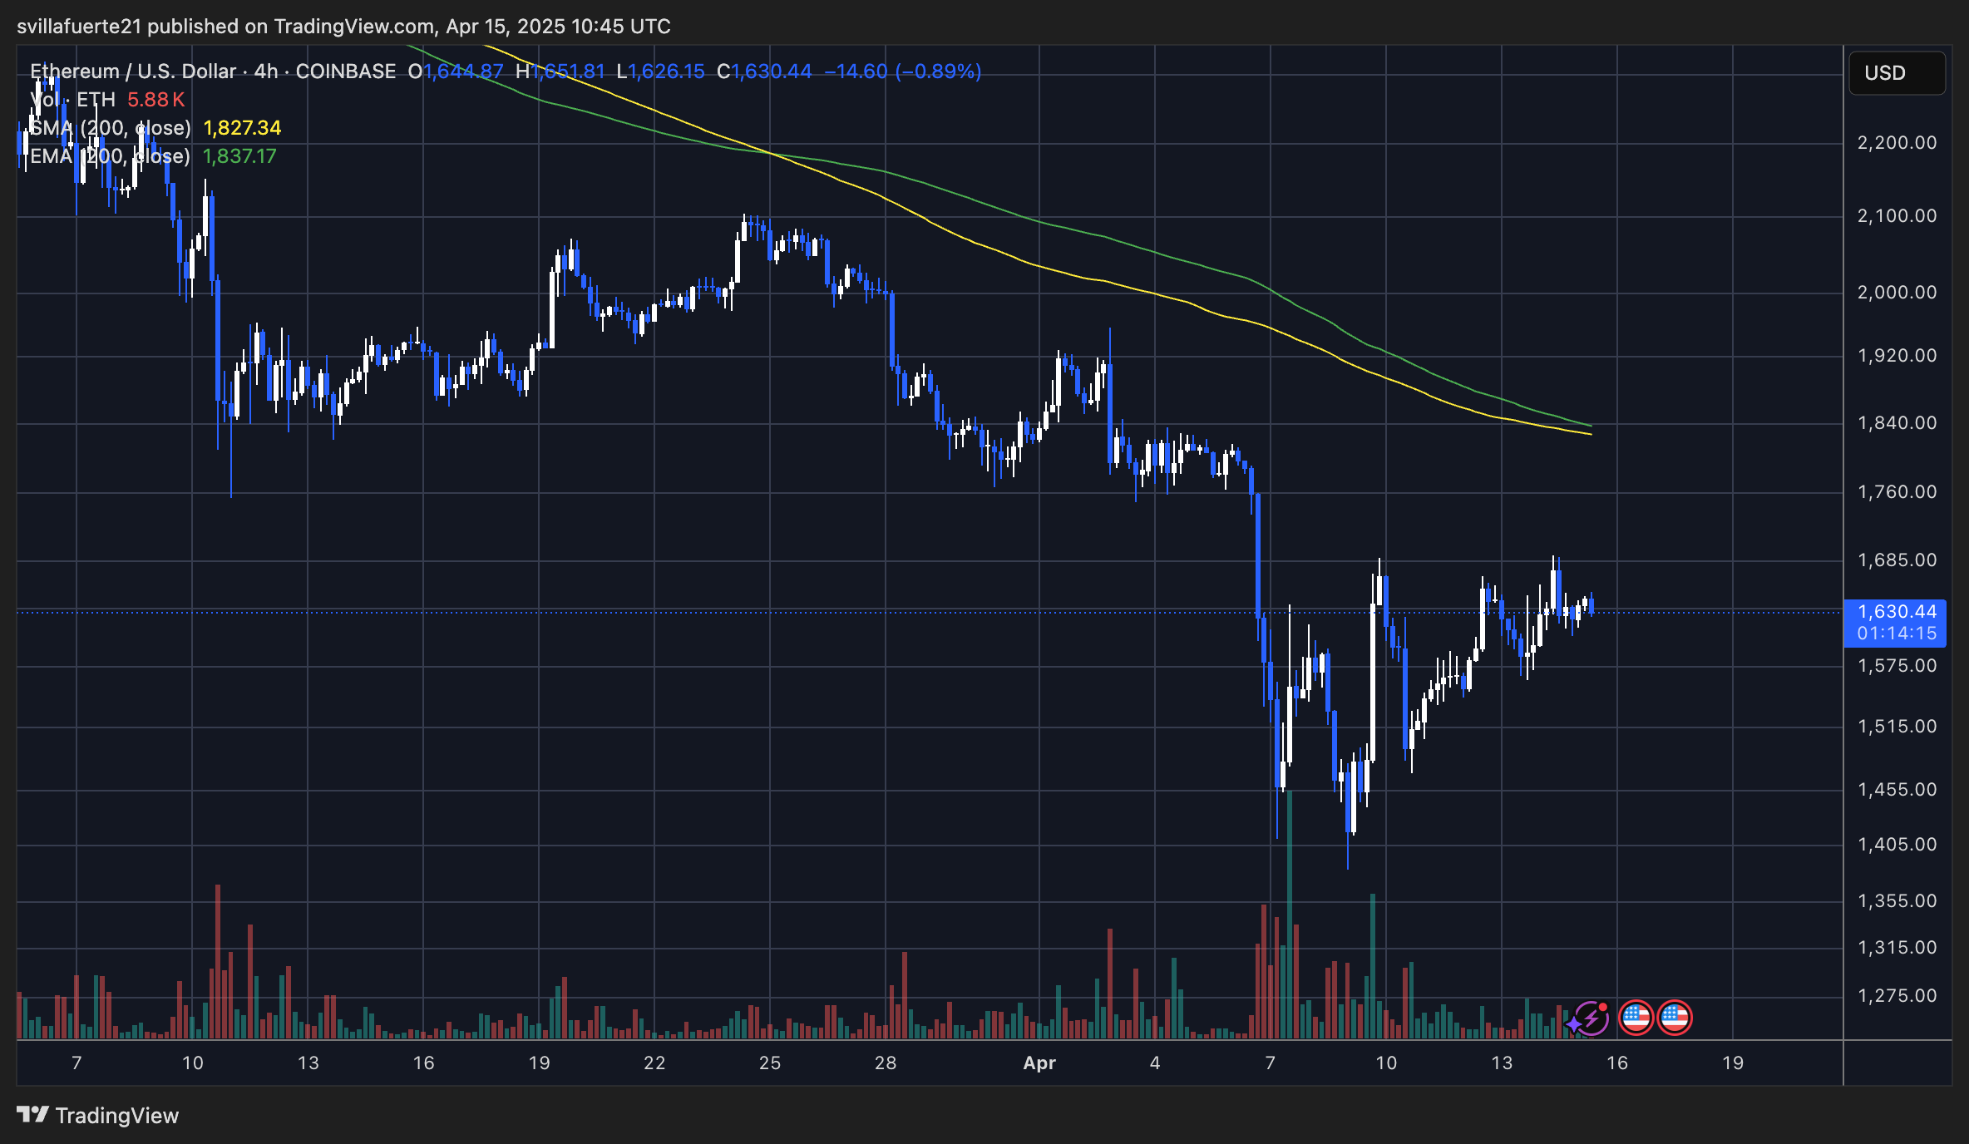Viewport: 1969px width, 1144px height.
Task: Click the 22 date label on time axis
Action: 654,1063
